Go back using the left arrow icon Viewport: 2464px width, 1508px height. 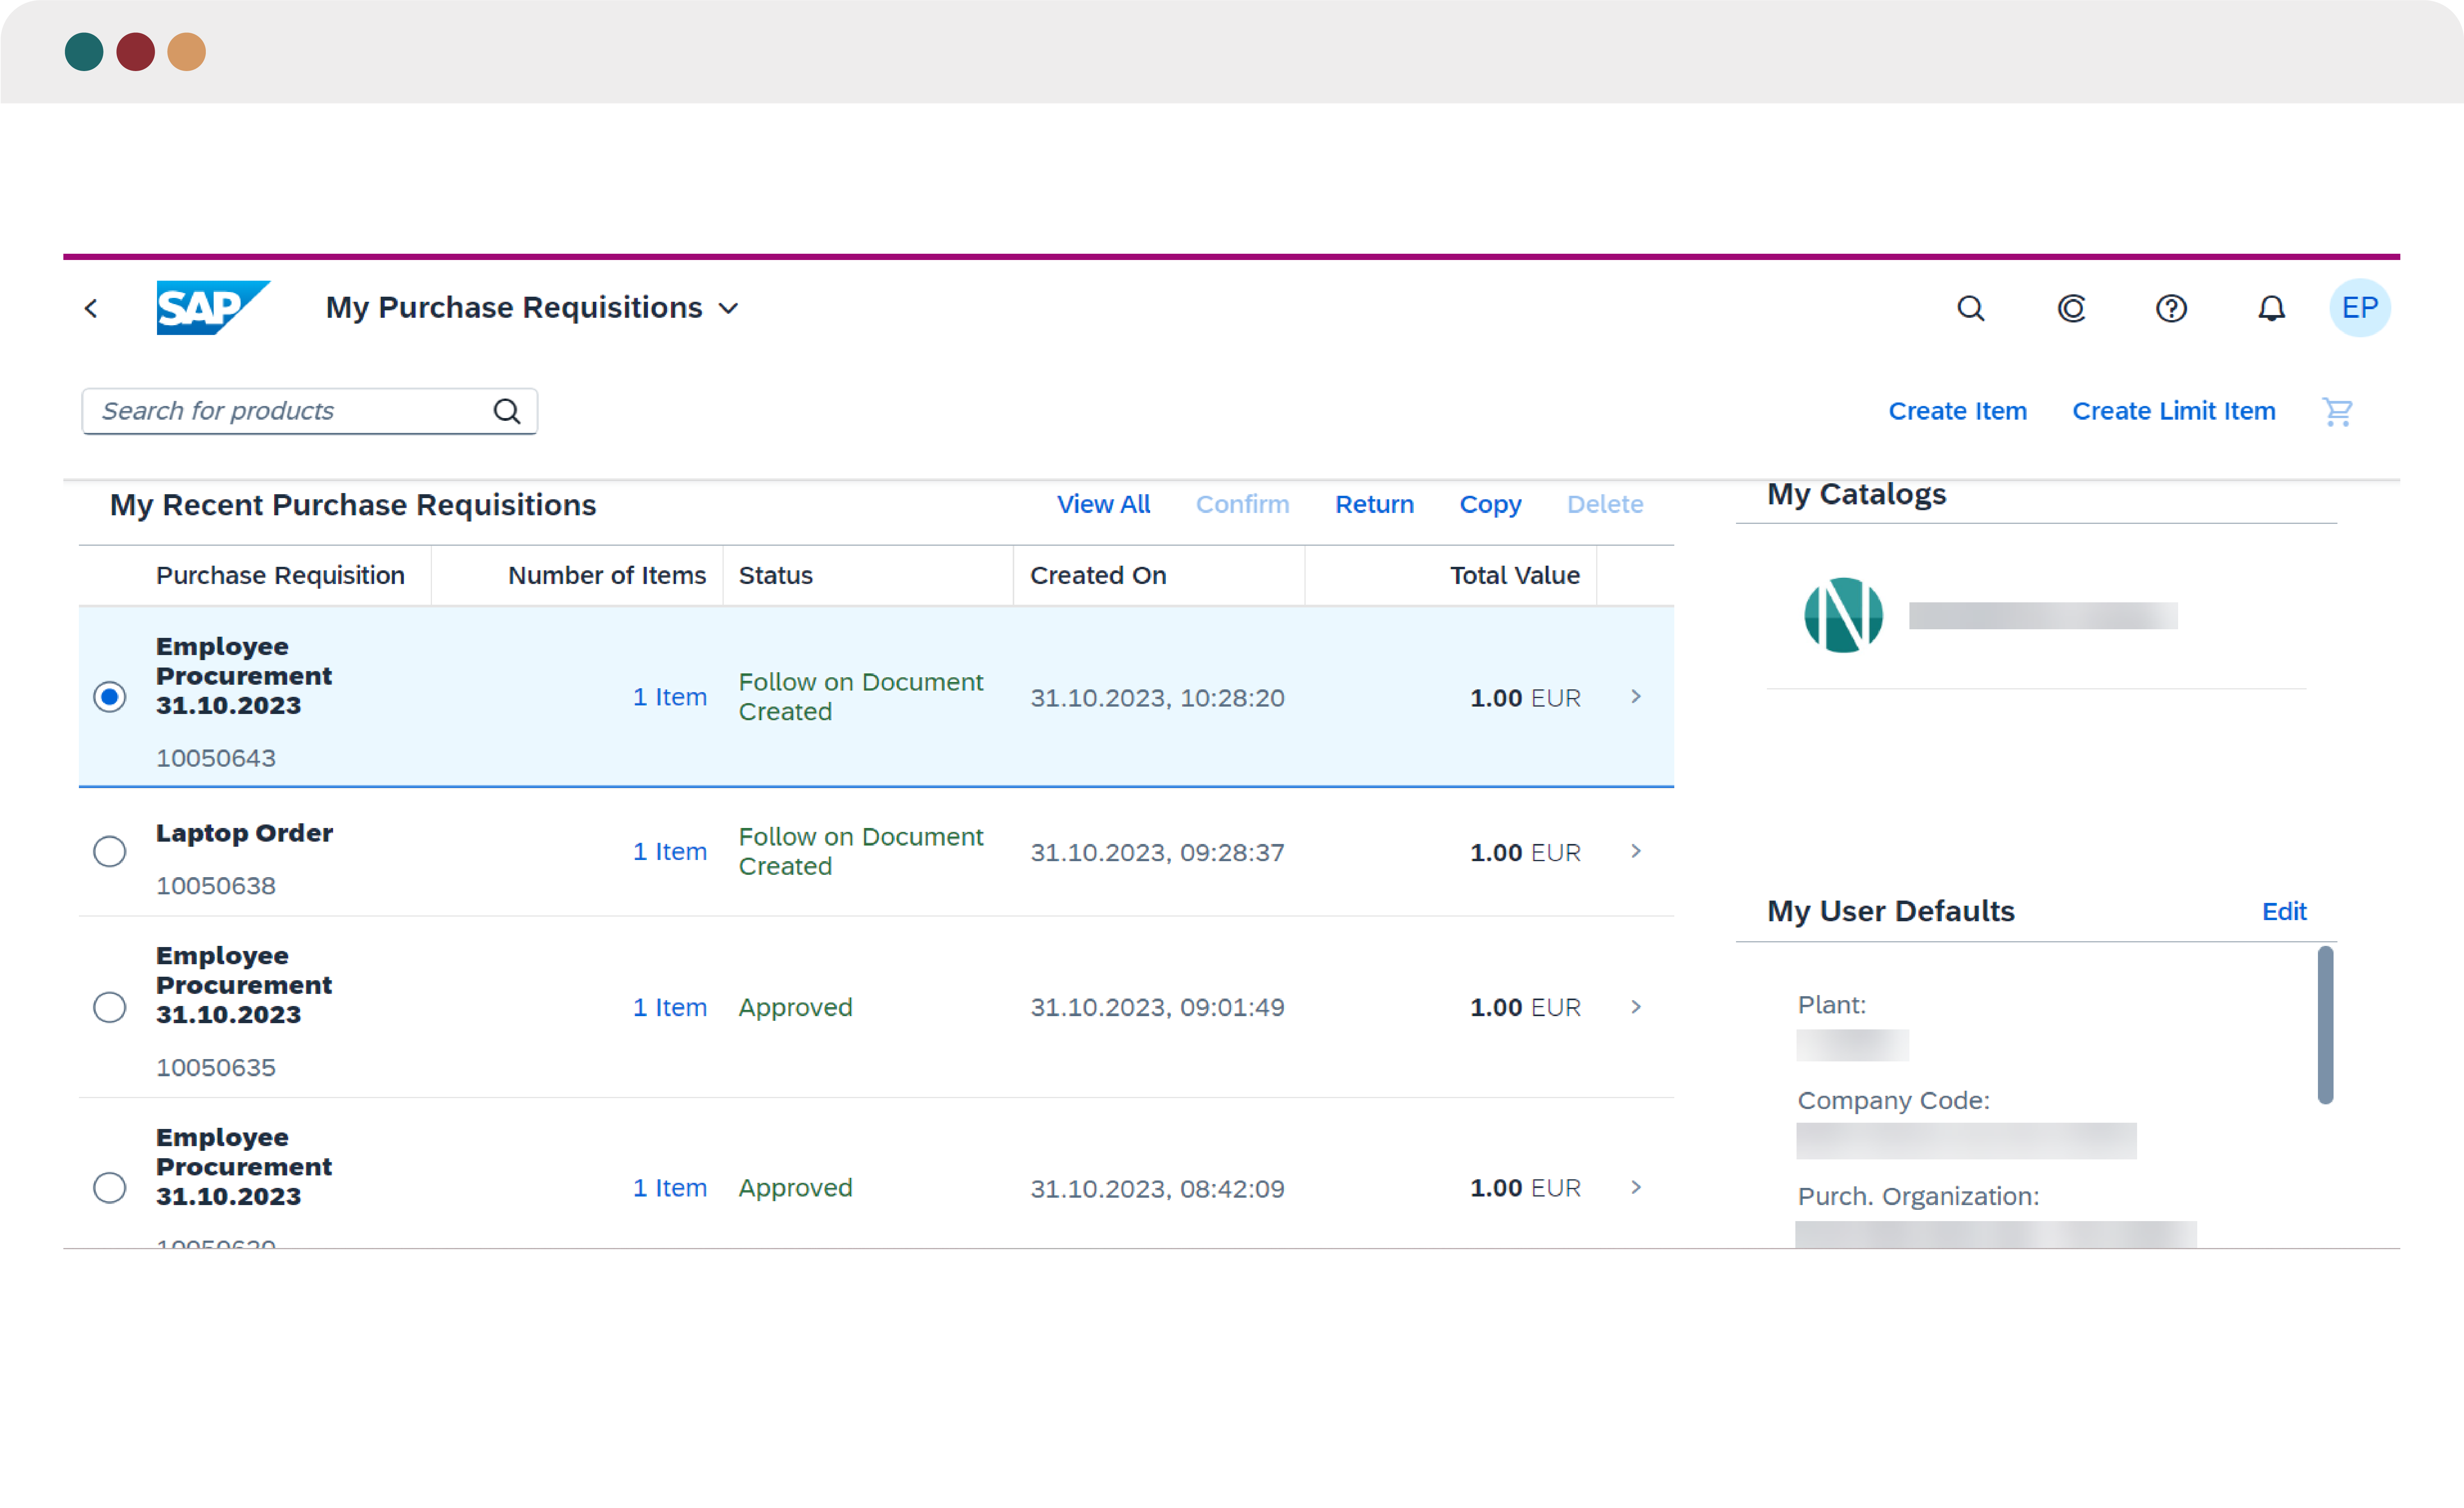click(91, 309)
